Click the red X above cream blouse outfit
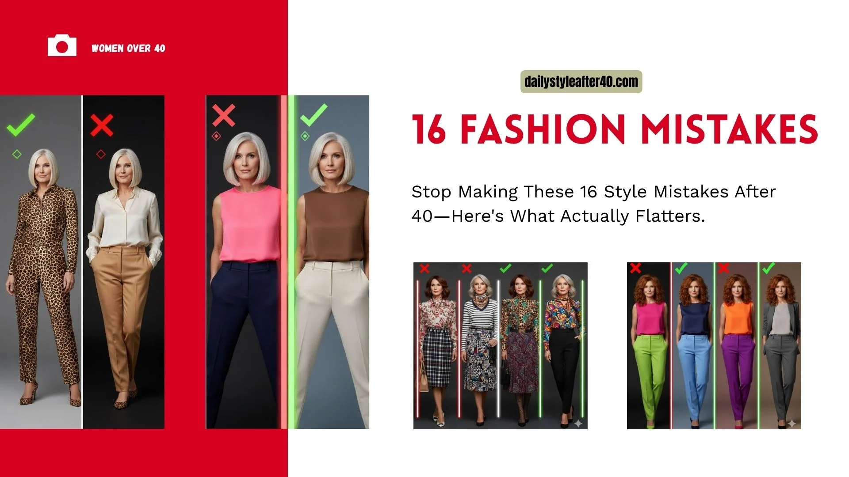This screenshot has width=849, height=477. coord(102,125)
